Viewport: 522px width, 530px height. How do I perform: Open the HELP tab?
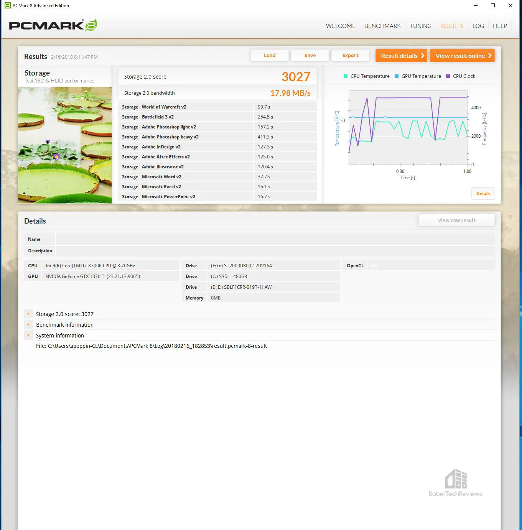coord(500,26)
